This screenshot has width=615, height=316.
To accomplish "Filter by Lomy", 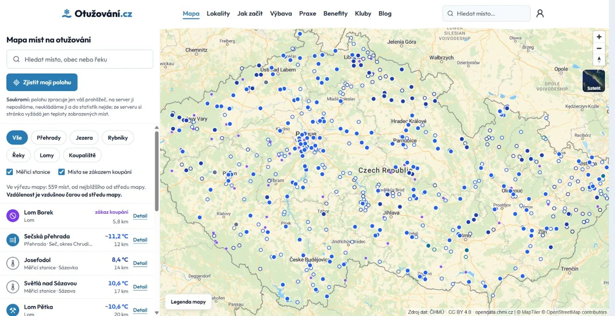I will 47,155.
